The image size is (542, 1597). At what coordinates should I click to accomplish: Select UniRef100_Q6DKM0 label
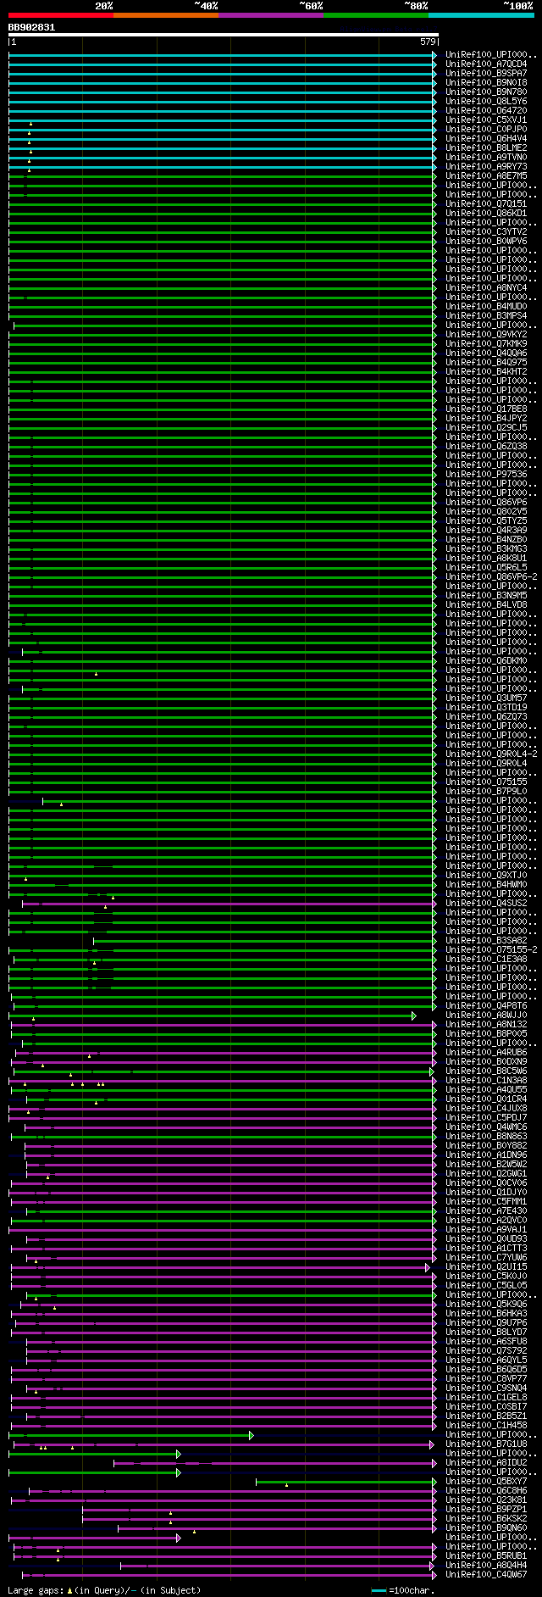click(x=486, y=661)
